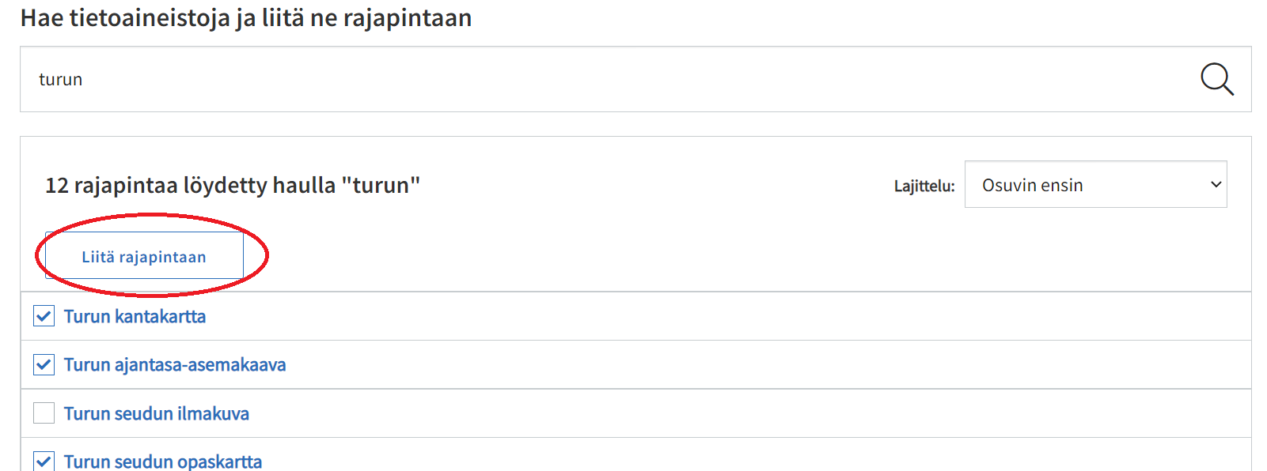Tick the Turun seudun ilmakuva checkbox
Image resolution: width=1267 pixels, height=471 pixels.
coord(44,413)
